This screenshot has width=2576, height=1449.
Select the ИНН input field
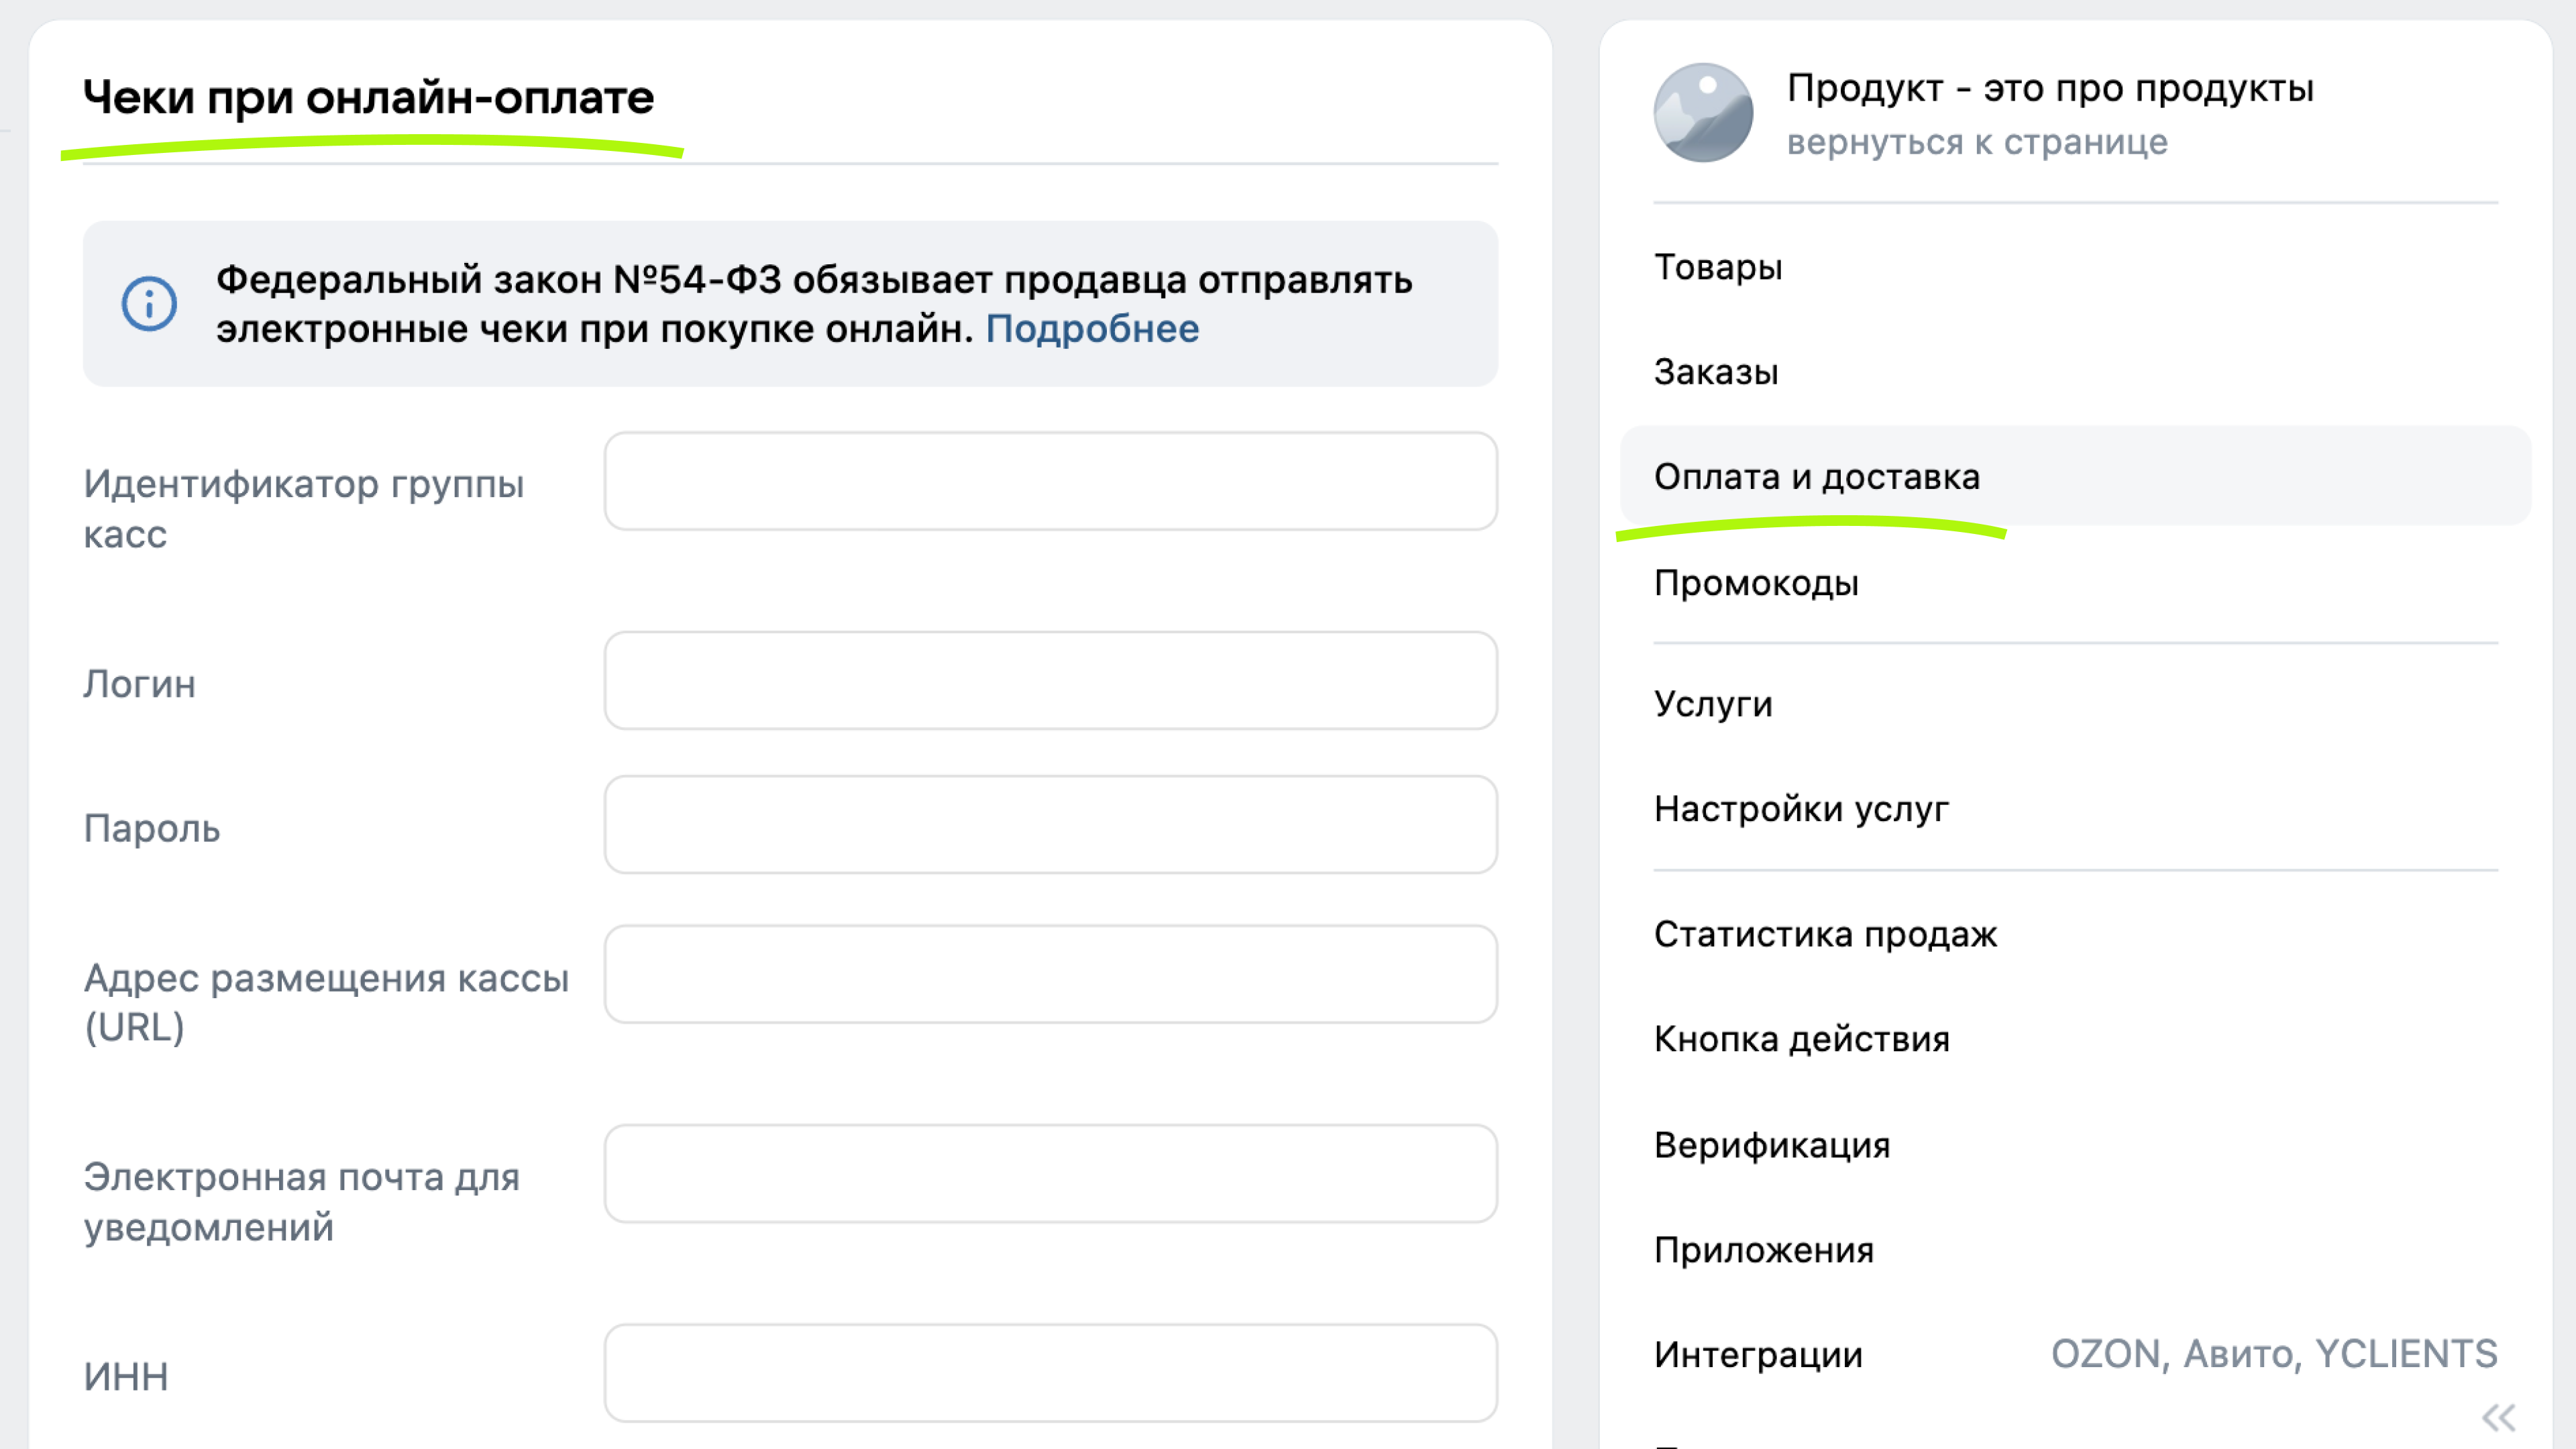coord(1050,1373)
